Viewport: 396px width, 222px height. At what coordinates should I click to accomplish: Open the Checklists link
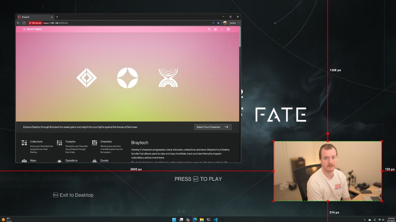106,142
